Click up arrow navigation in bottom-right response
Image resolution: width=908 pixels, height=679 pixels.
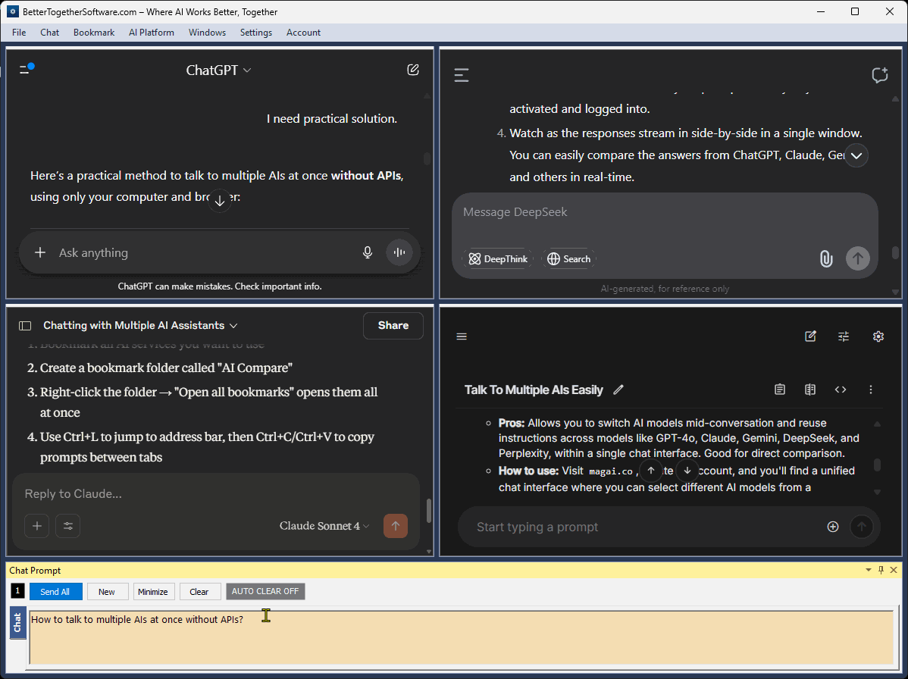(651, 471)
